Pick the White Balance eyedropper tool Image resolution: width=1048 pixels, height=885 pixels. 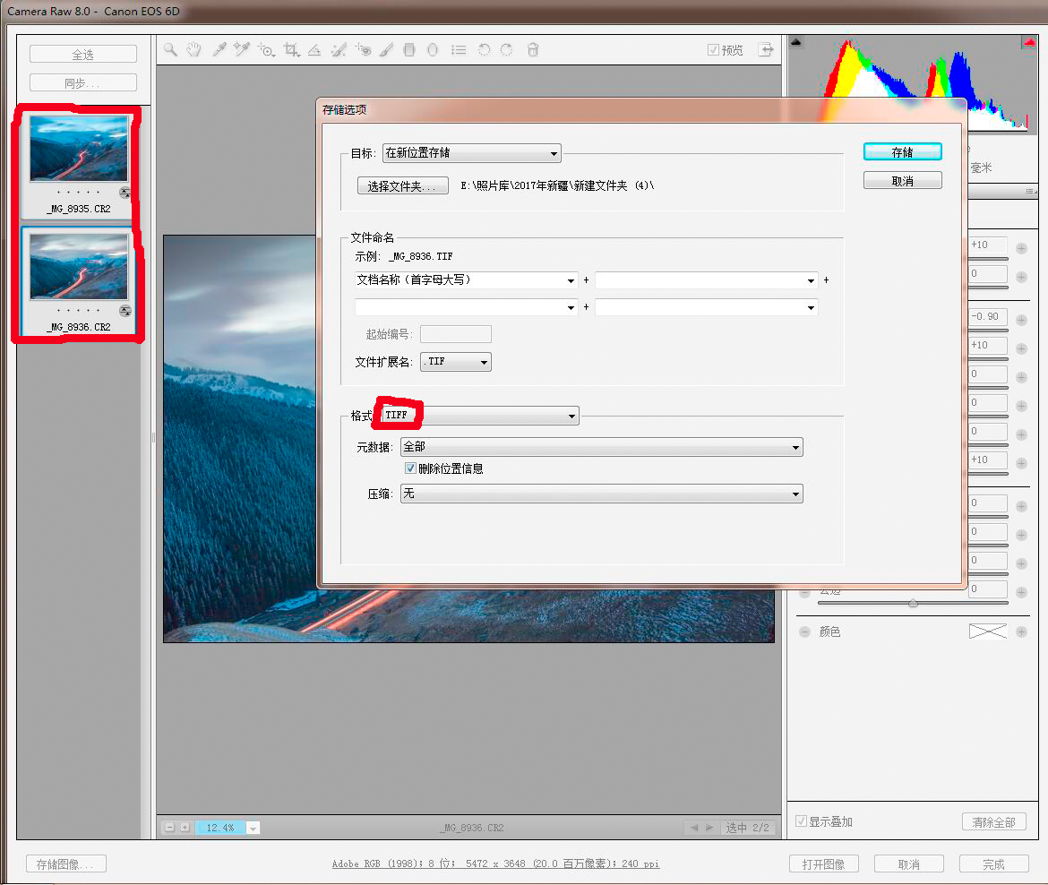tap(219, 49)
